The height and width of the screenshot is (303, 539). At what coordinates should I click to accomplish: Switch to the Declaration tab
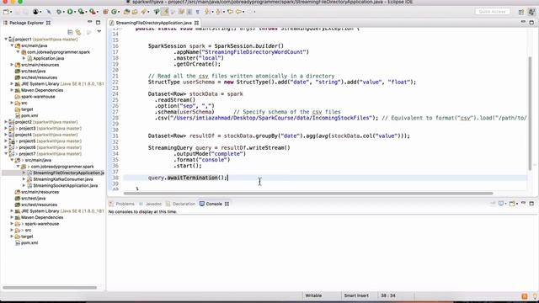tap(180, 204)
